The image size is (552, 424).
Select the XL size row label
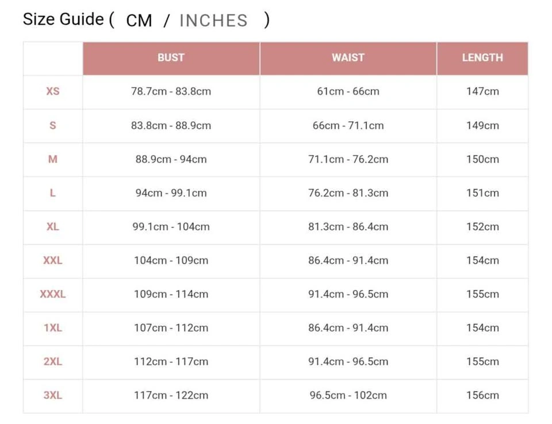point(53,226)
